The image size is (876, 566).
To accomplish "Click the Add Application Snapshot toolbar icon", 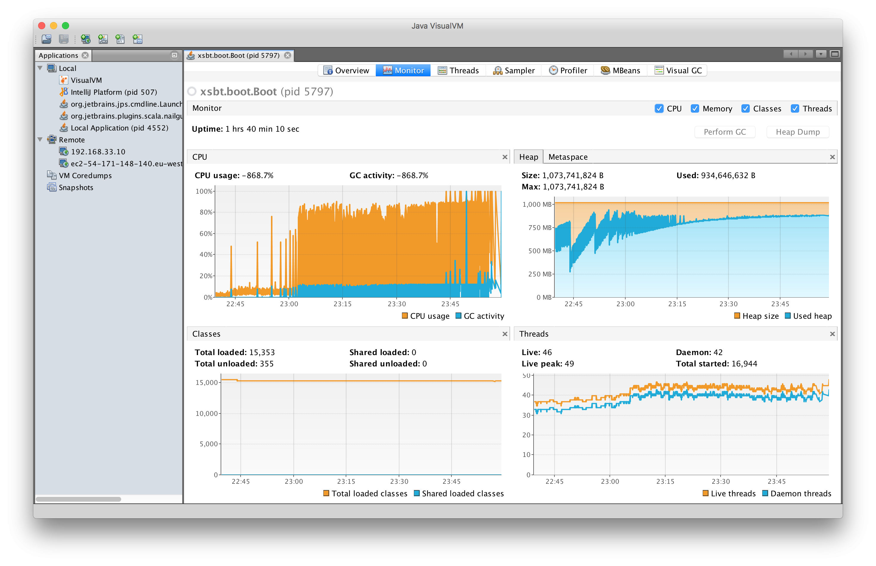I will coord(138,39).
